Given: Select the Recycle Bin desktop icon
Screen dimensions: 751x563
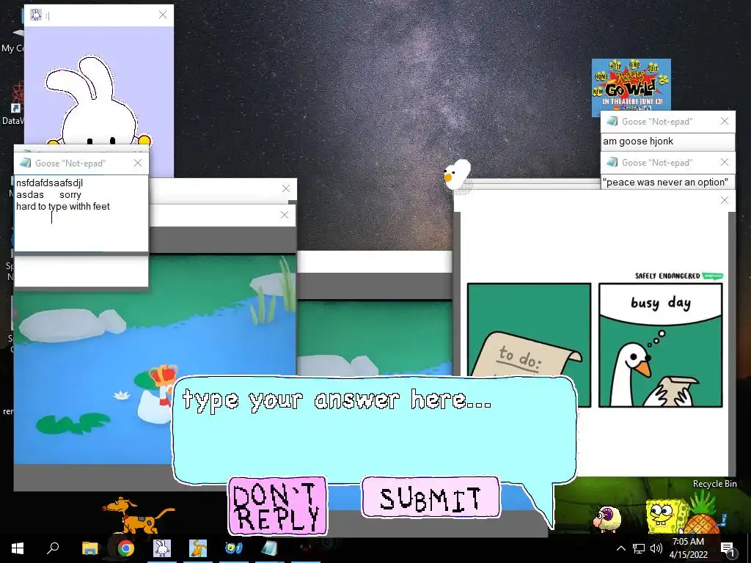Looking at the screenshot, I should [714, 484].
